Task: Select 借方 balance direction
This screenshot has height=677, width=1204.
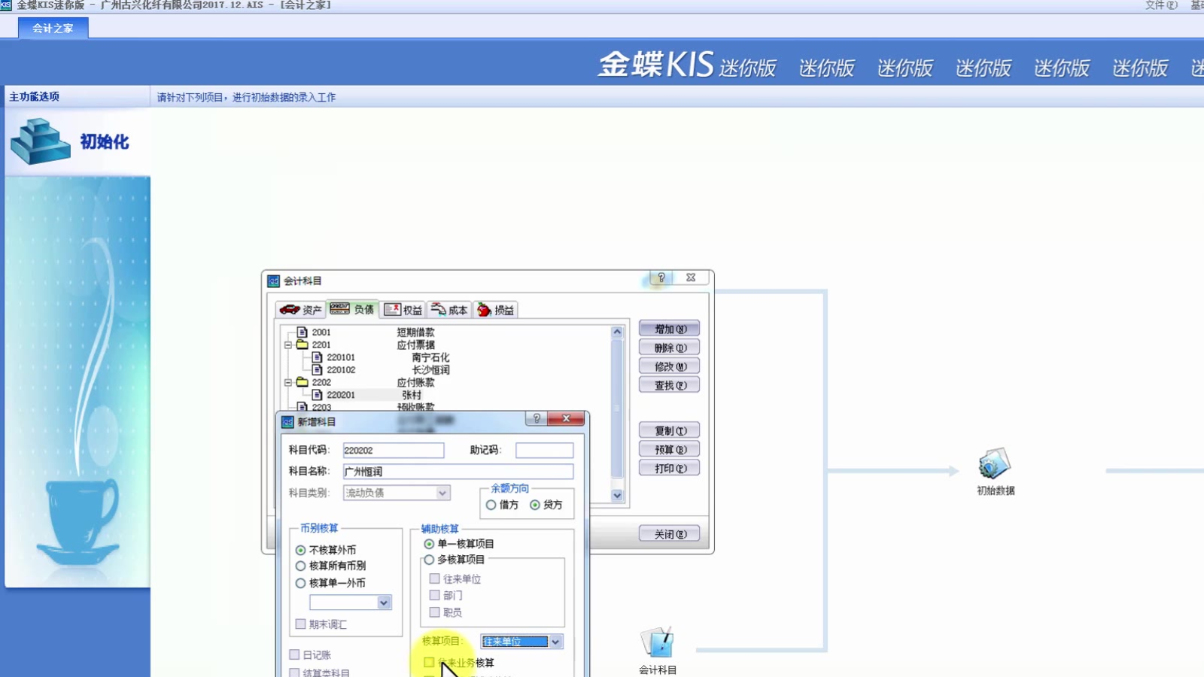Action: pyautogui.click(x=491, y=505)
